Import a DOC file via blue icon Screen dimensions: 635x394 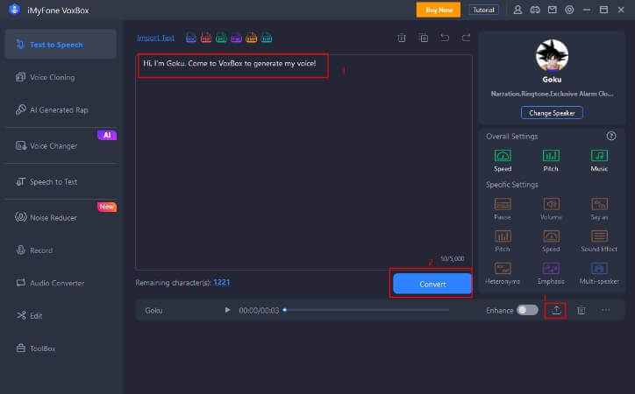click(190, 38)
